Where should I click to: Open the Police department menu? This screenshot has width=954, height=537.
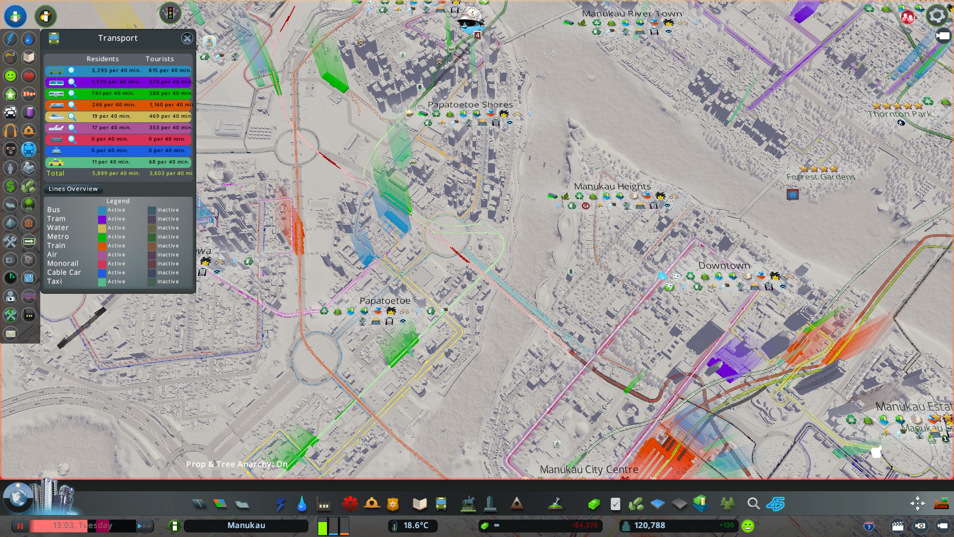pos(393,504)
